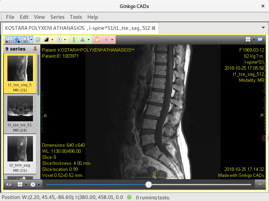Unpin the 9 series panel
This screenshot has height=201, width=269.
coord(35,49)
